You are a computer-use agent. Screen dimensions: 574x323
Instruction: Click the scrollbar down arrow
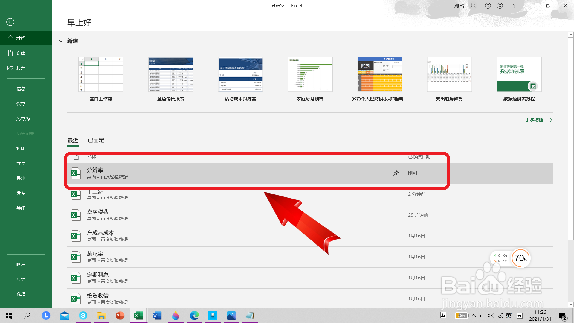(x=571, y=305)
